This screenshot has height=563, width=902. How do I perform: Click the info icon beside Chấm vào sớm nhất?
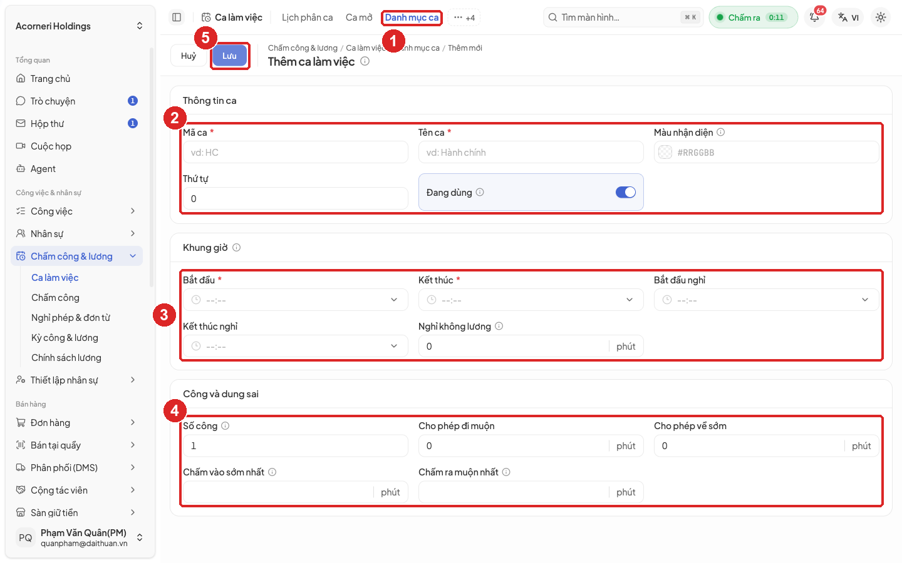coord(272,472)
